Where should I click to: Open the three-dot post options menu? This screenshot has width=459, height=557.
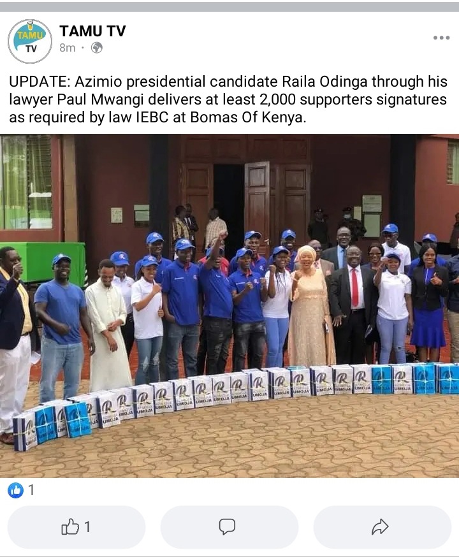(441, 38)
